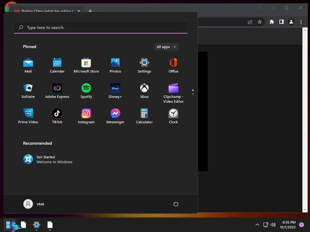
Task: Show hidden system tray icons
Action: (257, 225)
